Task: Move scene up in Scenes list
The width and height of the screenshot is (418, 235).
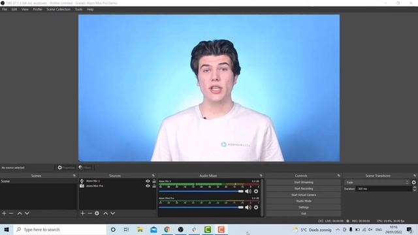Action: click(20, 213)
